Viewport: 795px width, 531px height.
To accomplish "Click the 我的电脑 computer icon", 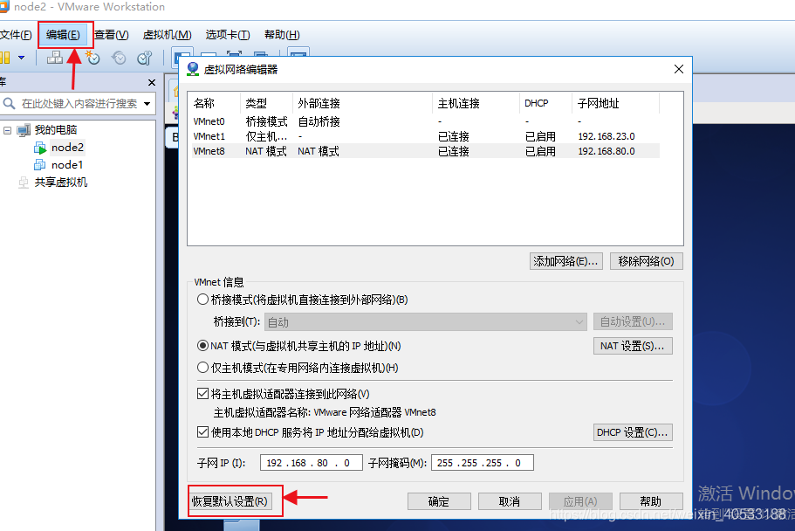I will tap(24, 130).
